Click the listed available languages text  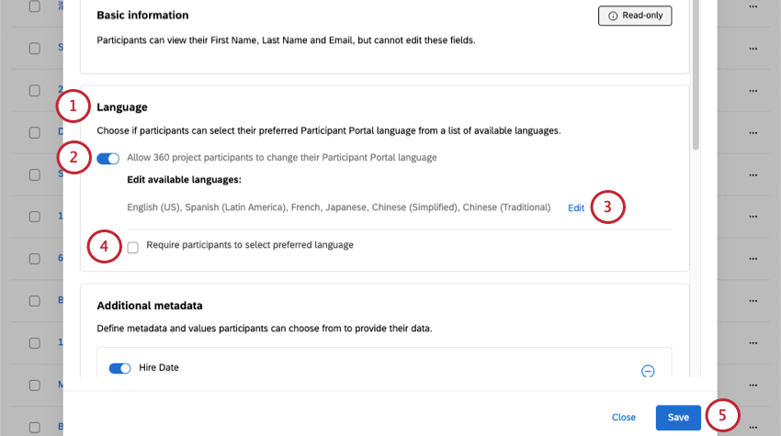point(342,208)
